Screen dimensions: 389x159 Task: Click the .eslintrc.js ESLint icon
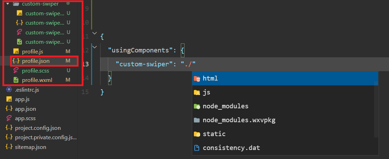point(9,90)
